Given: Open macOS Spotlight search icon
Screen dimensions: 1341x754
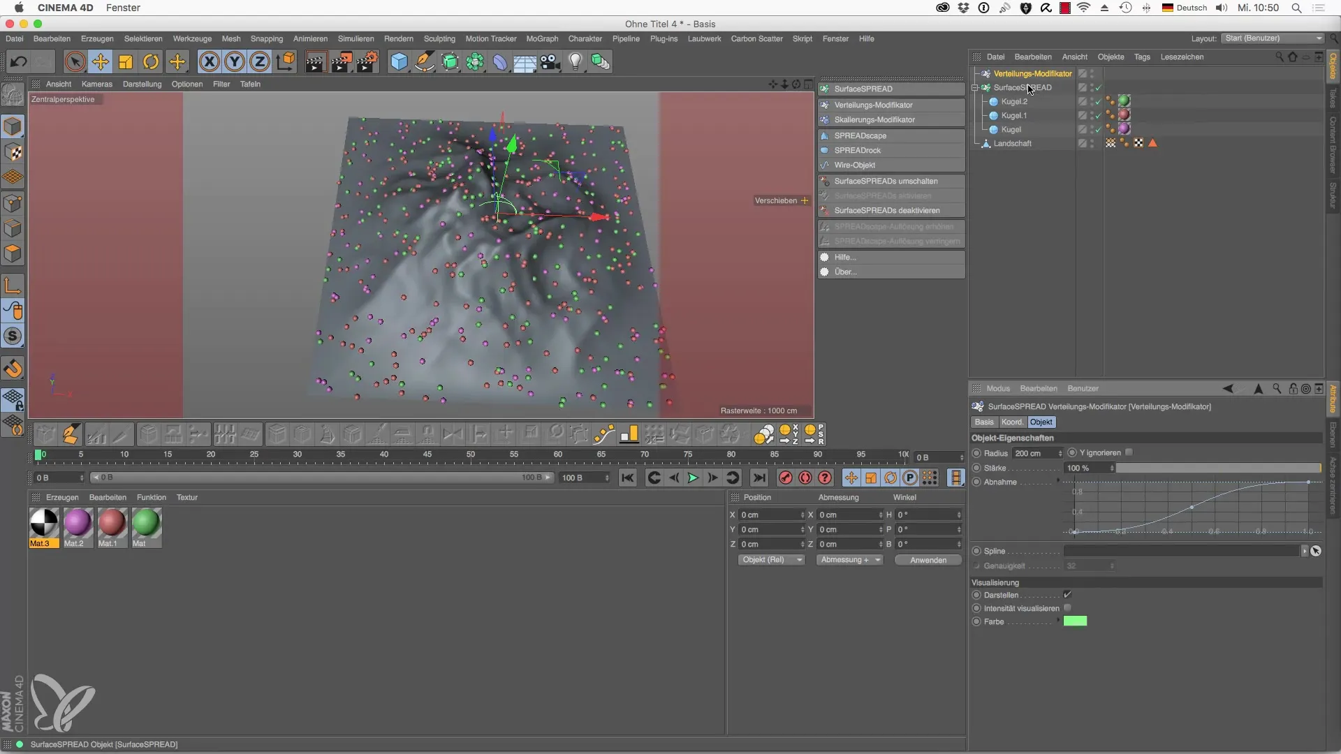Looking at the screenshot, I should (1296, 8).
